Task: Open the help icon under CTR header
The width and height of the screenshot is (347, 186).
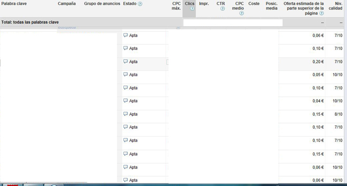Action: [223, 8]
